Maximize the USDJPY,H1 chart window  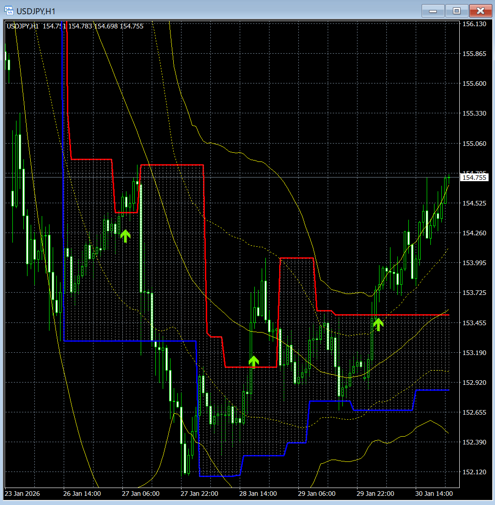coord(456,11)
